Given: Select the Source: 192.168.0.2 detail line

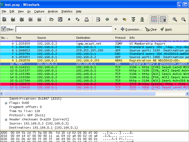Looking at the screenshot, I should coord(39,123).
